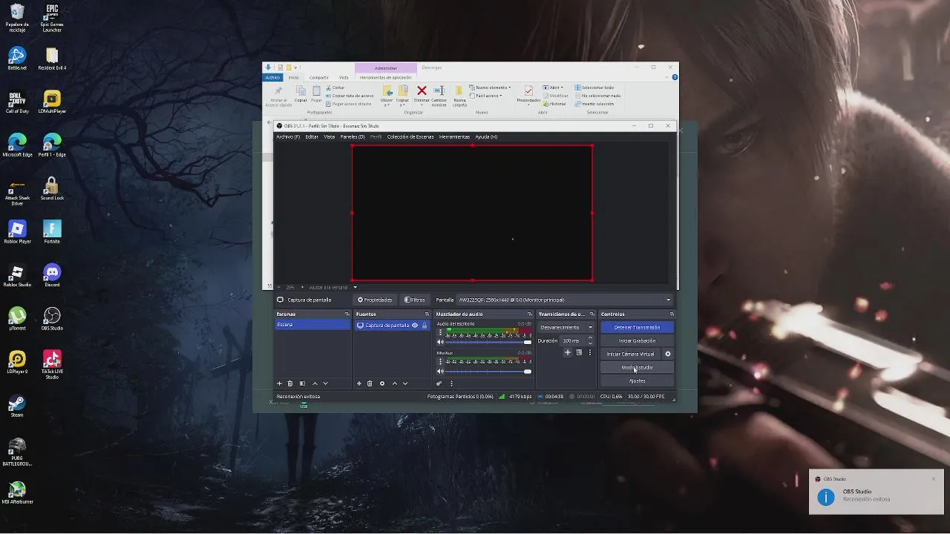Screen dimensions: 950x534
Task: Open preview zoom scale dropdown arrow
Action: 355,287
